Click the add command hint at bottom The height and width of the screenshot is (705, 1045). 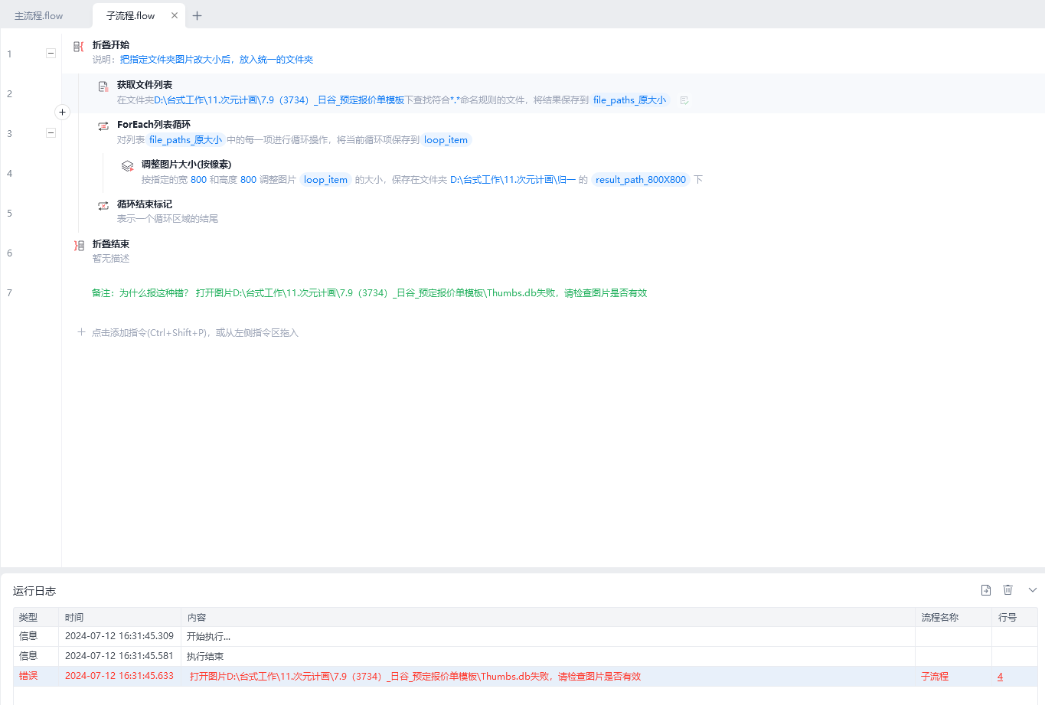[x=194, y=333]
